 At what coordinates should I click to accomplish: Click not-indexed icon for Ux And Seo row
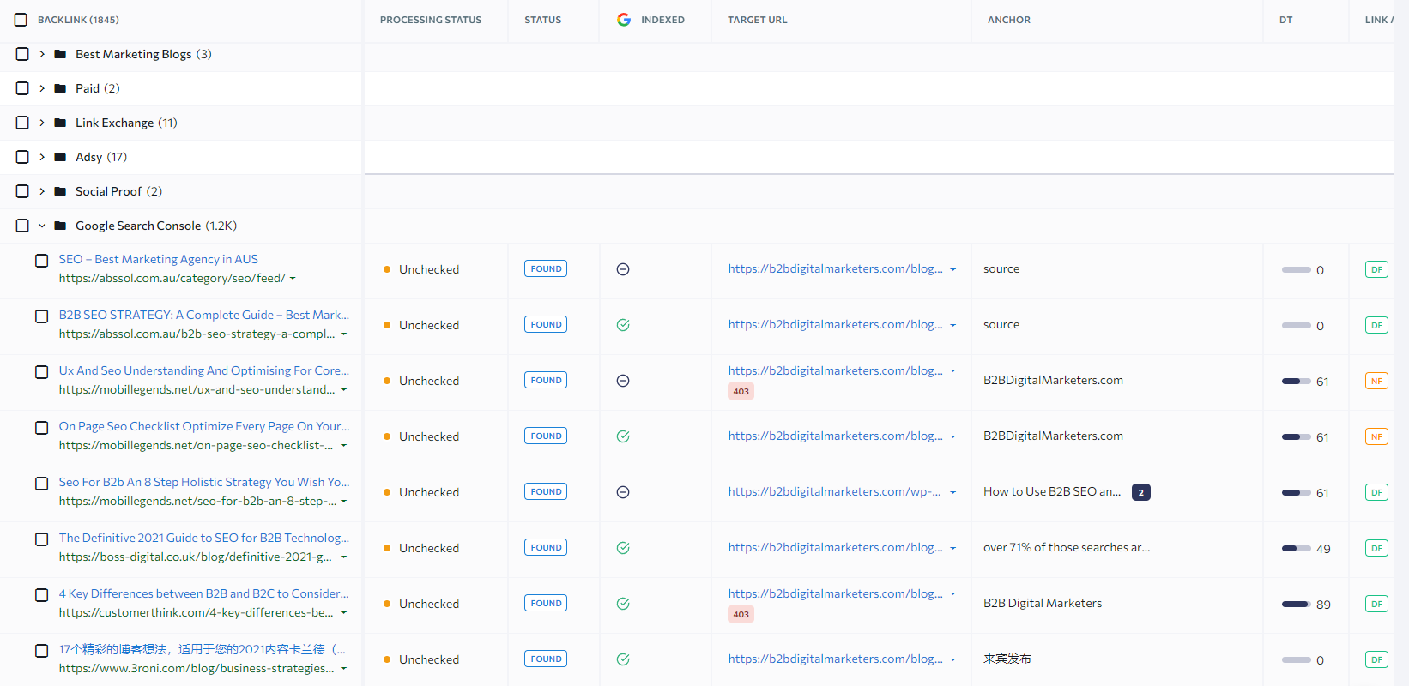point(623,381)
